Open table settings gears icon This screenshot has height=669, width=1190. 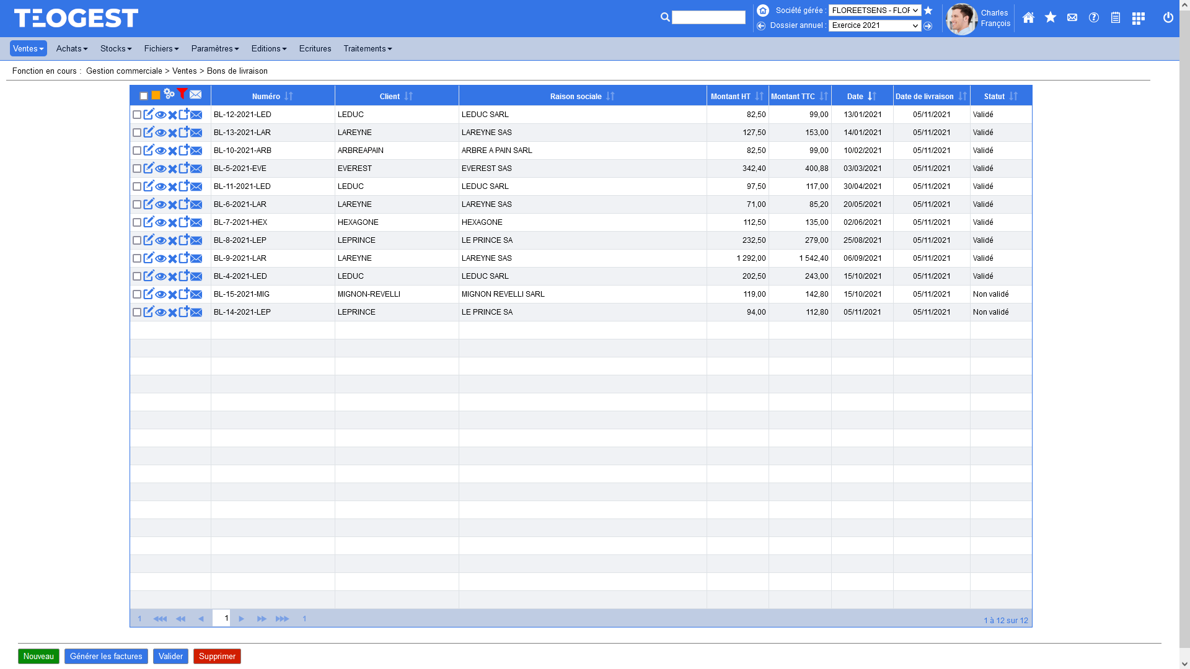tap(169, 94)
